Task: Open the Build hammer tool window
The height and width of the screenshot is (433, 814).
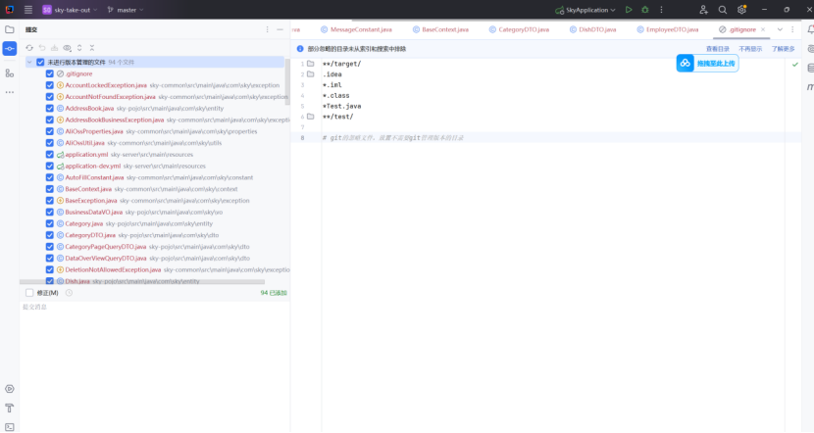Action: coord(10,409)
